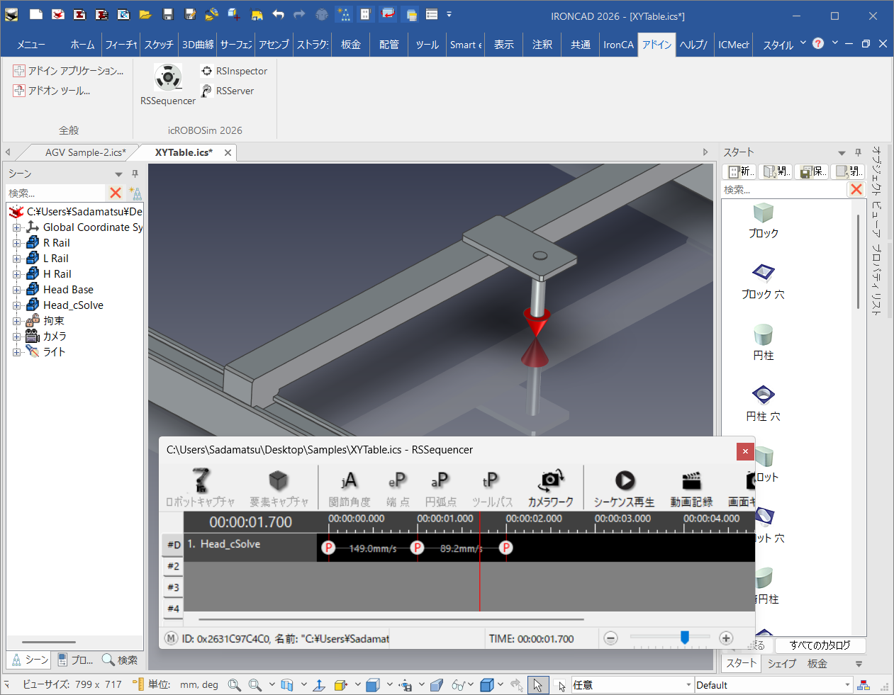Image resolution: width=894 pixels, height=695 pixels.
Task: Click the clear search X in scene panel
Action: pyautogui.click(x=116, y=193)
